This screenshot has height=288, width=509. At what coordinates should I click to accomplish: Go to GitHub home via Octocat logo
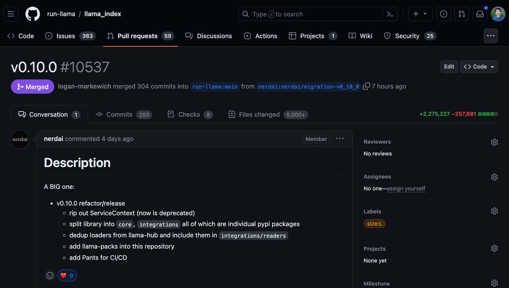tap(33, 14)
